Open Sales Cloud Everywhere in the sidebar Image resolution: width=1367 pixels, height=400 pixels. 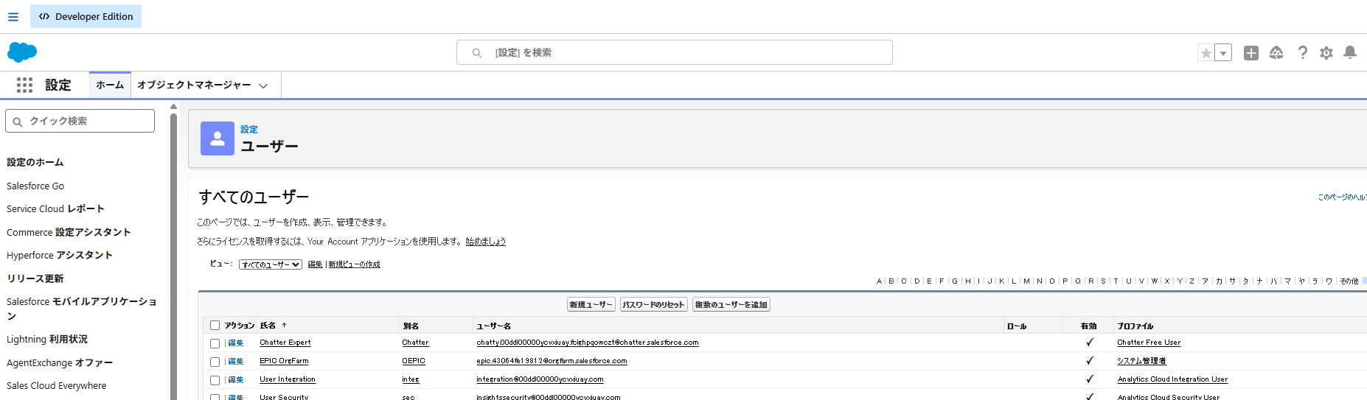click(x=57, y=385)
